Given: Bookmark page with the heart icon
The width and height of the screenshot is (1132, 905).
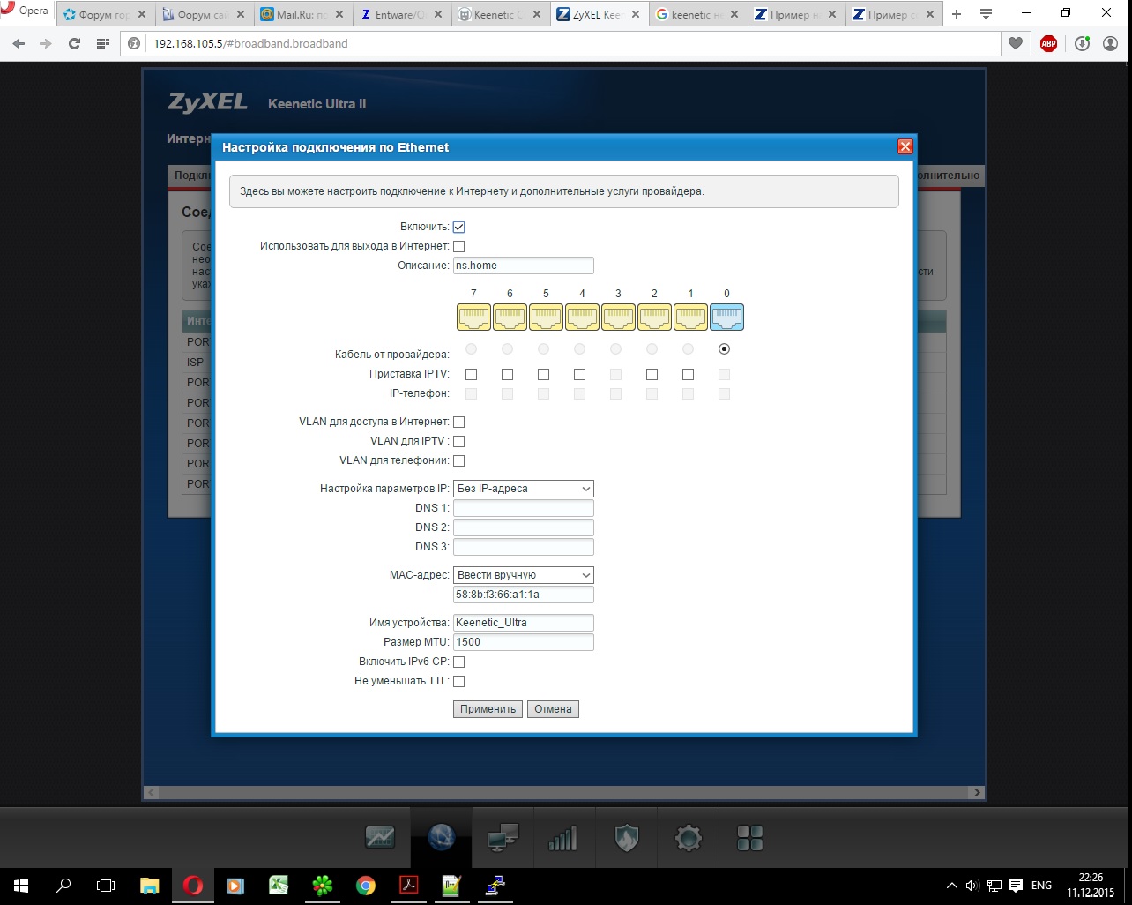Looking at the screenshot, I should 1016,43.
